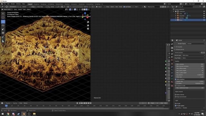Click the viewport zoom magnifier icon

click(x=88, y=22)
